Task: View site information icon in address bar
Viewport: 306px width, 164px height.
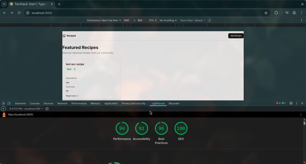Action: [28, 13]
